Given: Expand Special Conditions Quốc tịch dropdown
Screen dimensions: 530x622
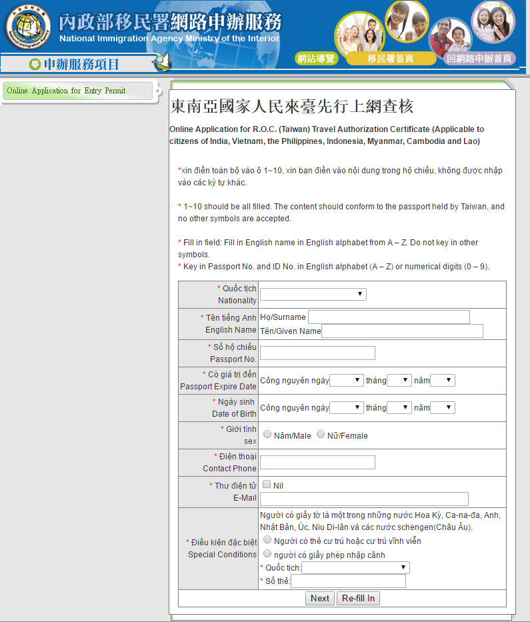Looking at the screenshot, I should point(355,567).
